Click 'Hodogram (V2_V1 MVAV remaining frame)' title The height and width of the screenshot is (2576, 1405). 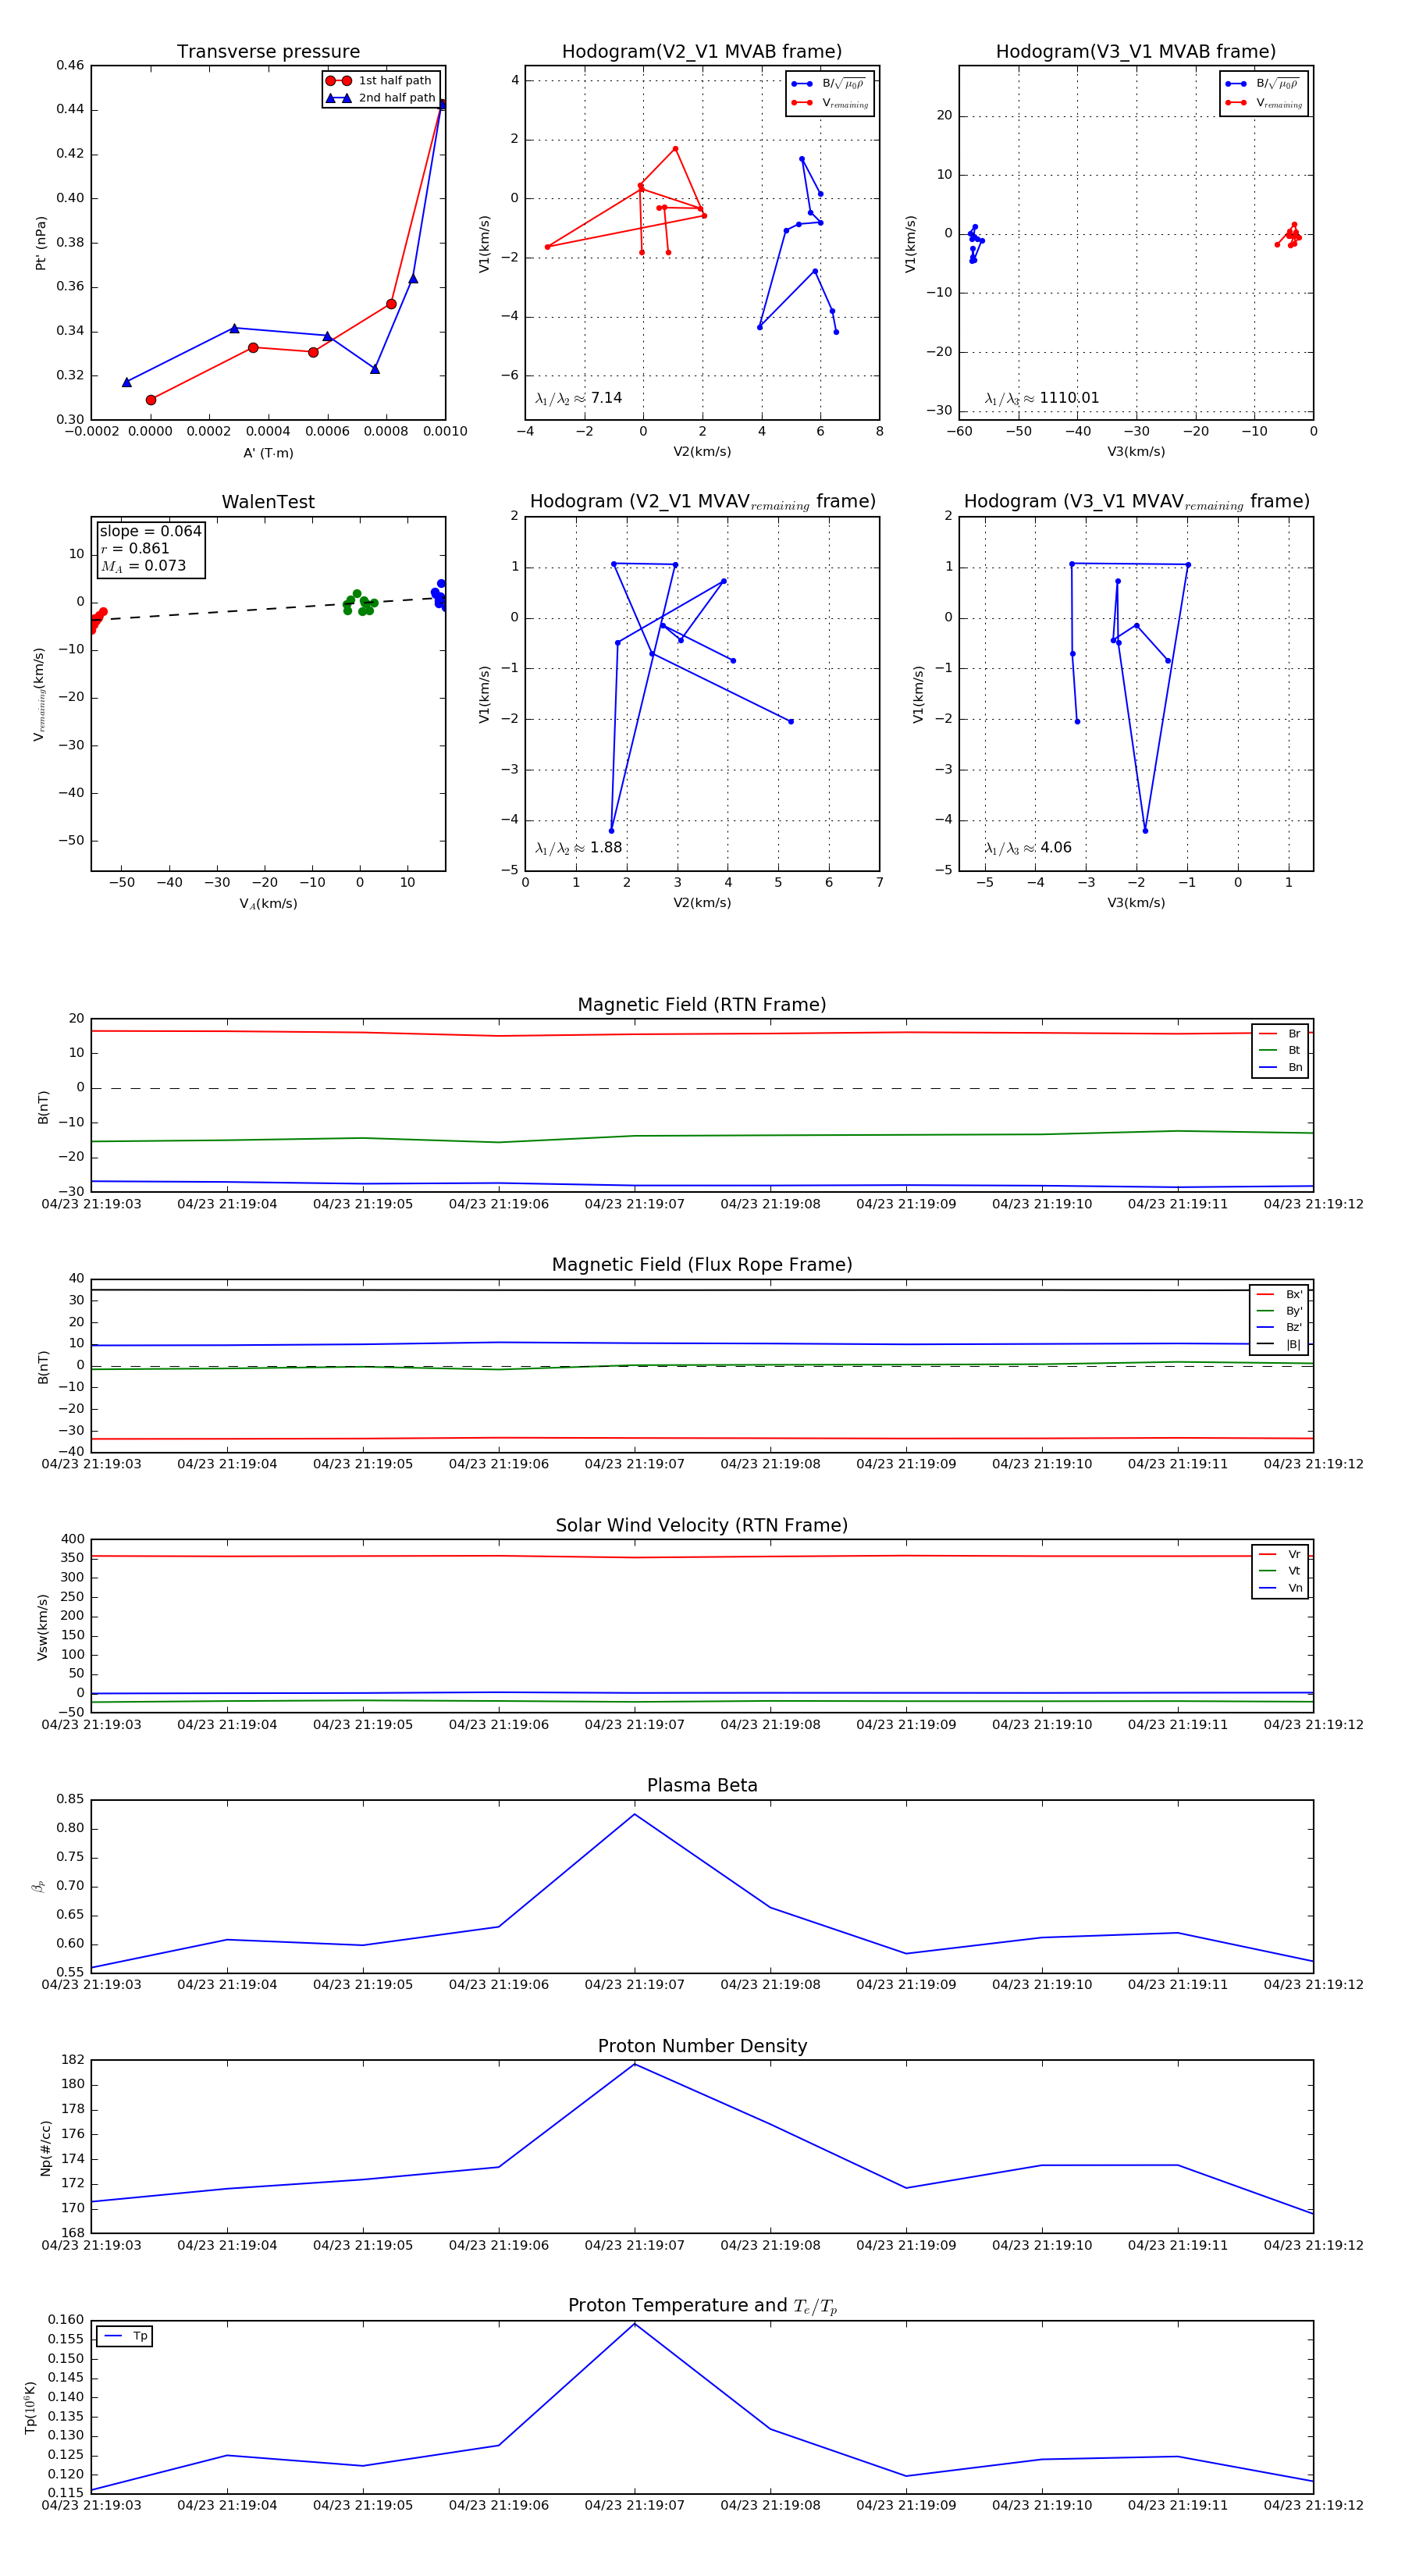tap(702, 502)
